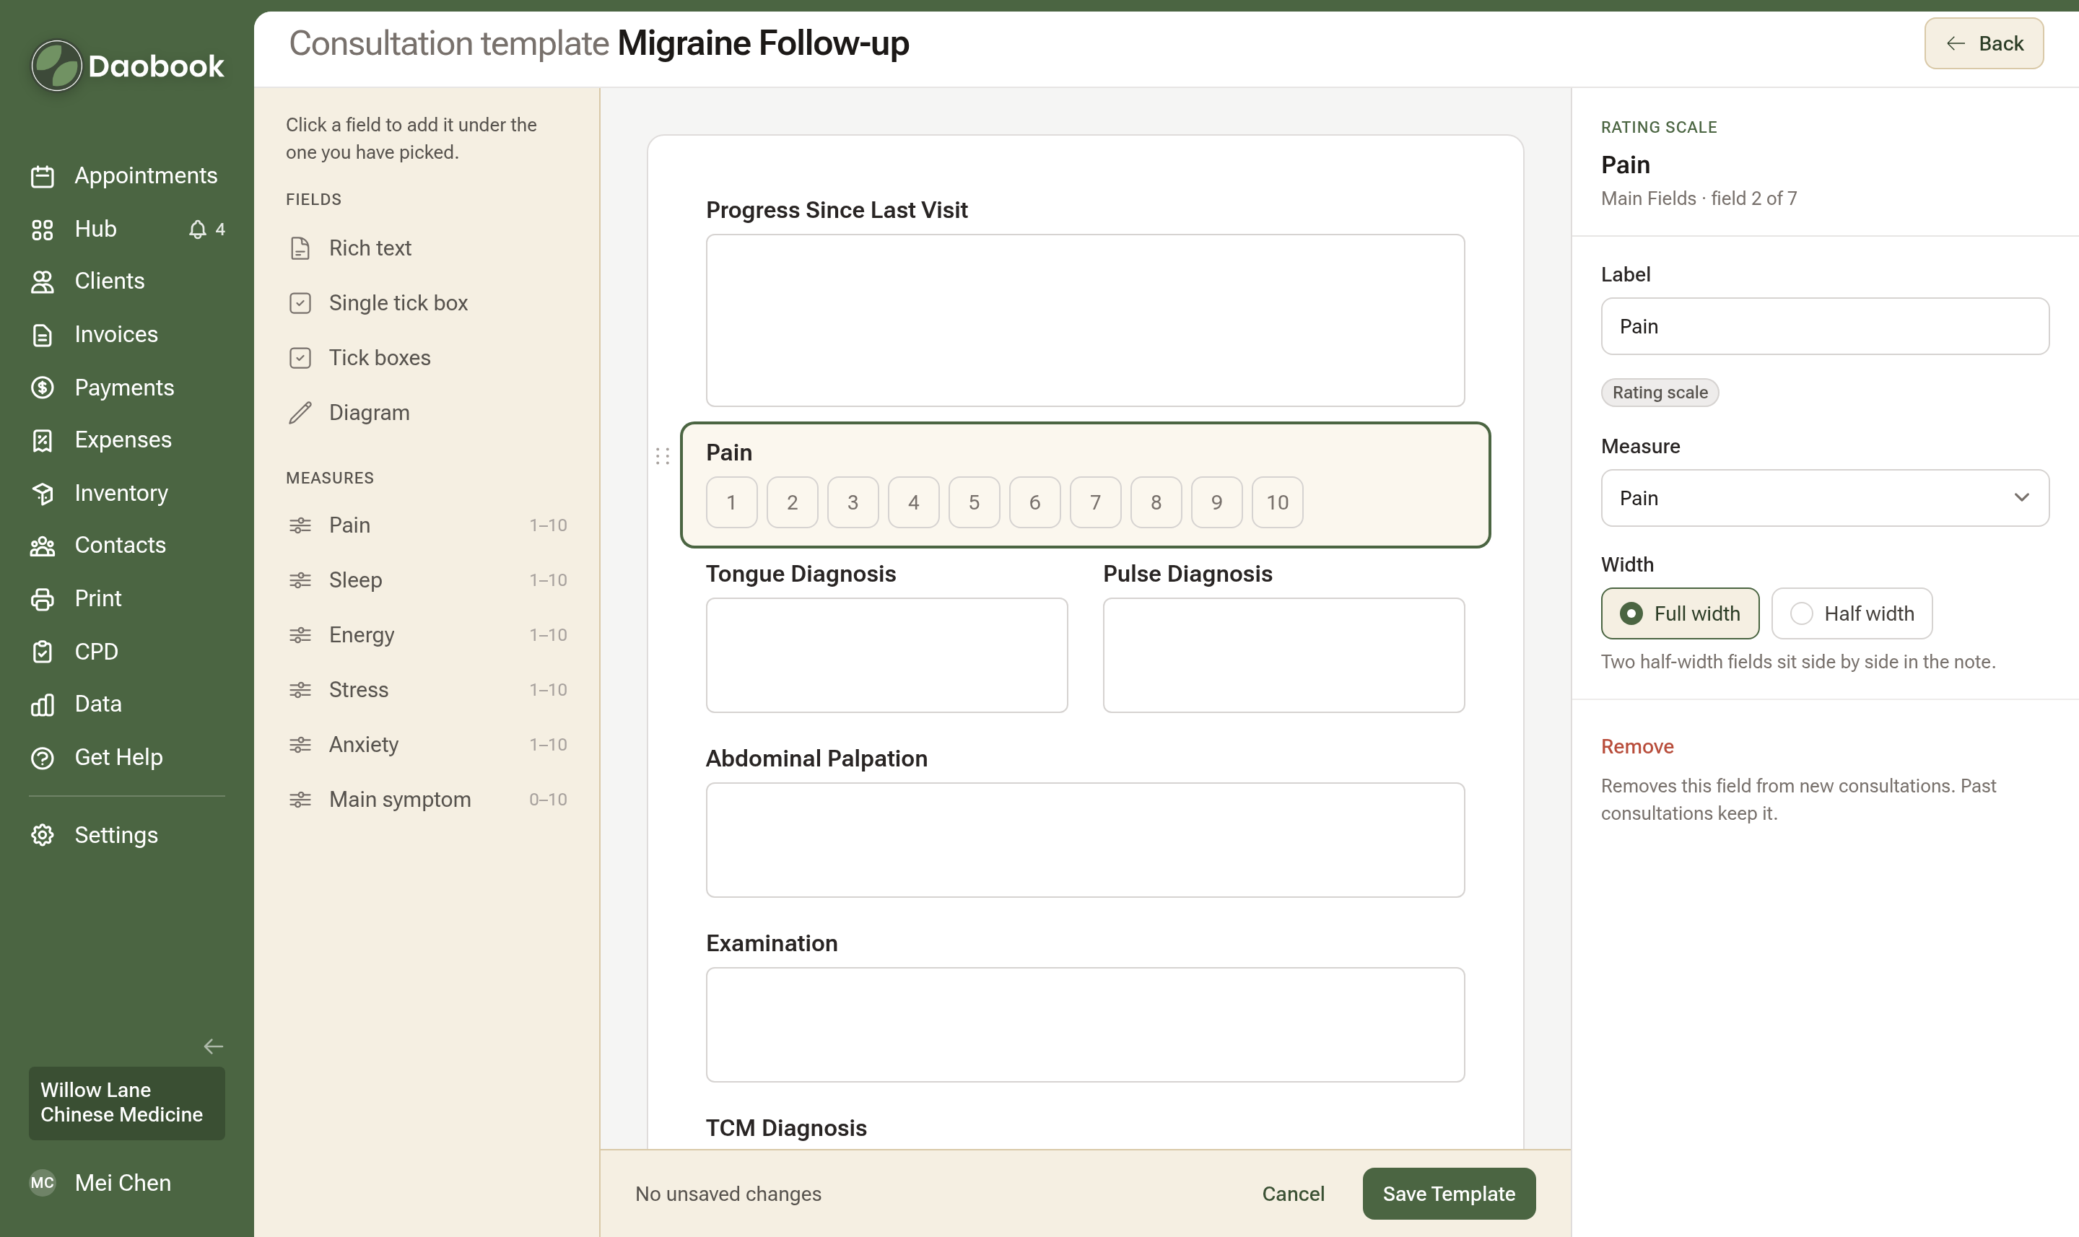Open the Print section
Viewport: 2079px width, 1237px height.
pyautogui.click(x=127, y=598)
